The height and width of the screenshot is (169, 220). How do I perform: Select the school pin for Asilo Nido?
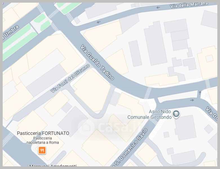click(176, 114)
